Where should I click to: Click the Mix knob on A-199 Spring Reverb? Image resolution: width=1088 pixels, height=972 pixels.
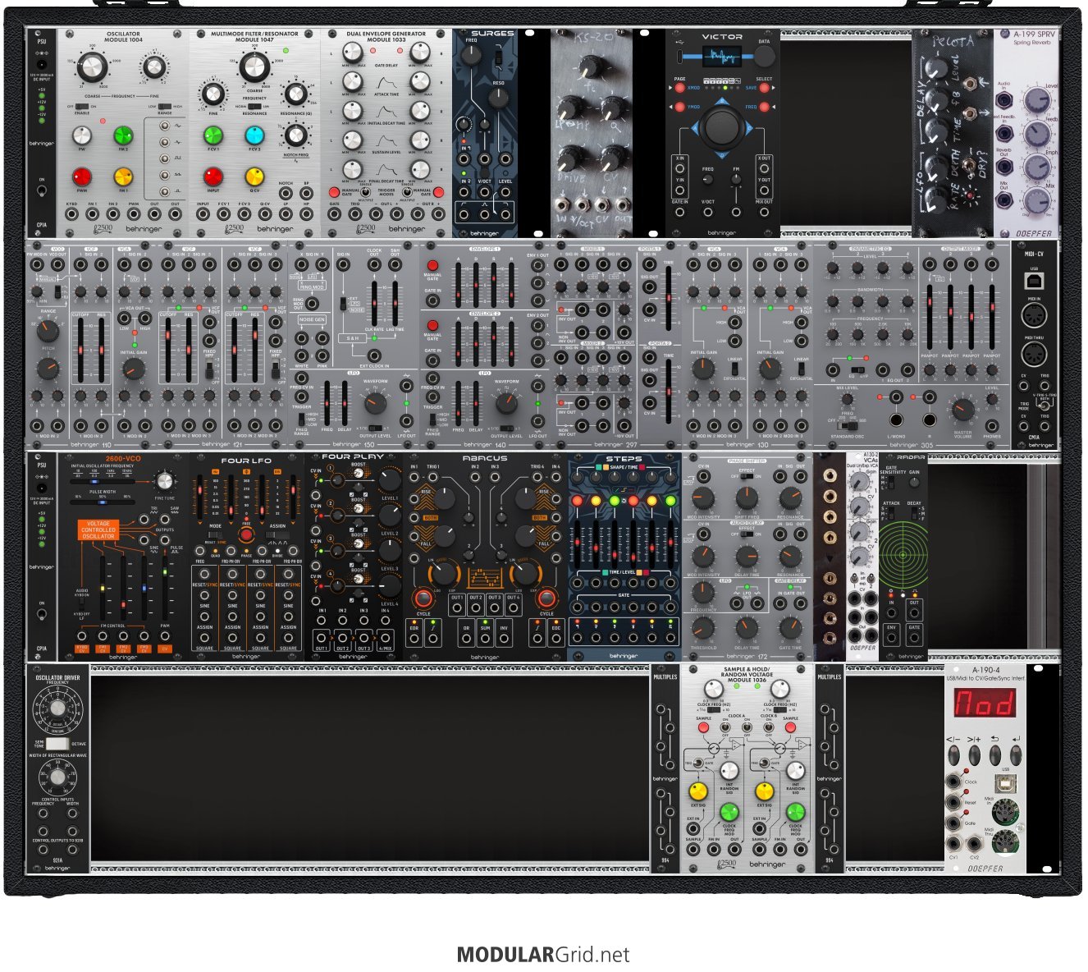1038,199
